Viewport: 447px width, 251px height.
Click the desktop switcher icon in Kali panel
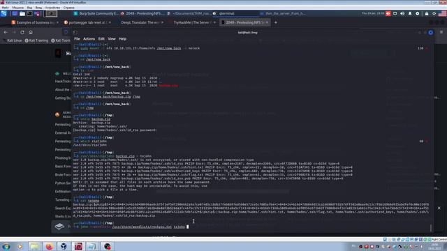(15, 13)
